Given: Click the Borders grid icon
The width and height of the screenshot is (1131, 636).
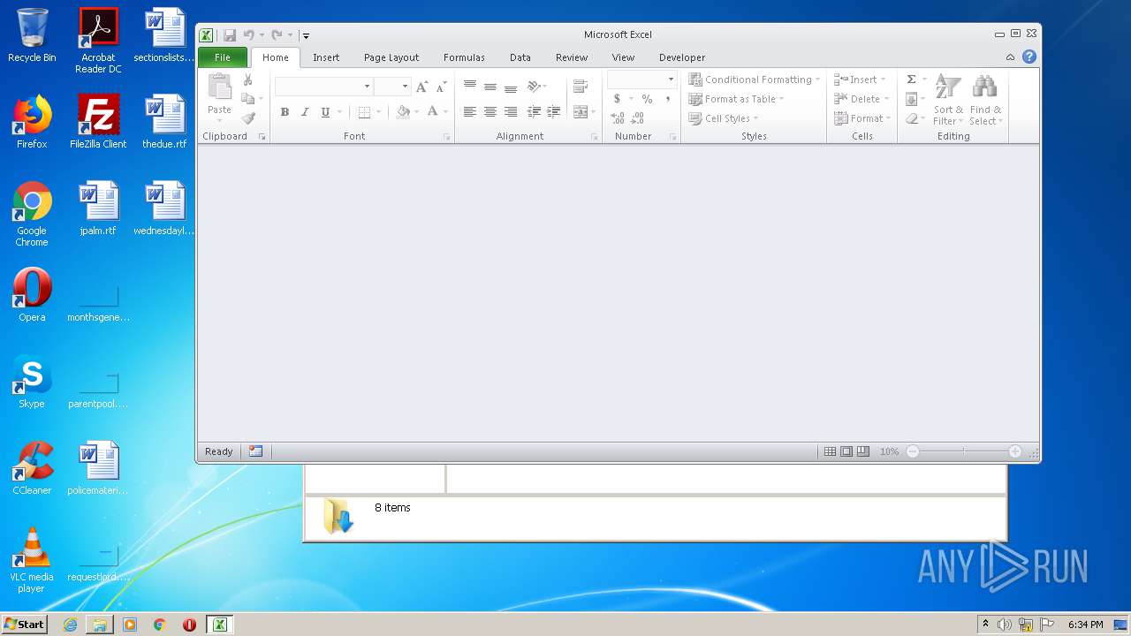Looking at the screenshot, I should point(364,111).
